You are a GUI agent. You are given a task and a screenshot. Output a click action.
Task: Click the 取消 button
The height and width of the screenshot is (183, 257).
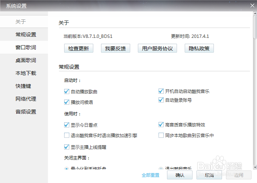[x=209, y=175]
